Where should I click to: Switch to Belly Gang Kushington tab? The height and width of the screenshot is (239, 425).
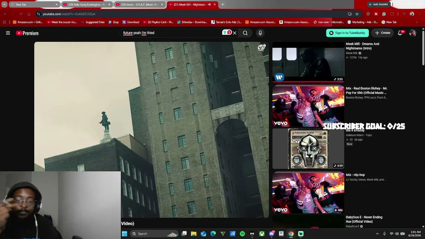tap(87, 5)
